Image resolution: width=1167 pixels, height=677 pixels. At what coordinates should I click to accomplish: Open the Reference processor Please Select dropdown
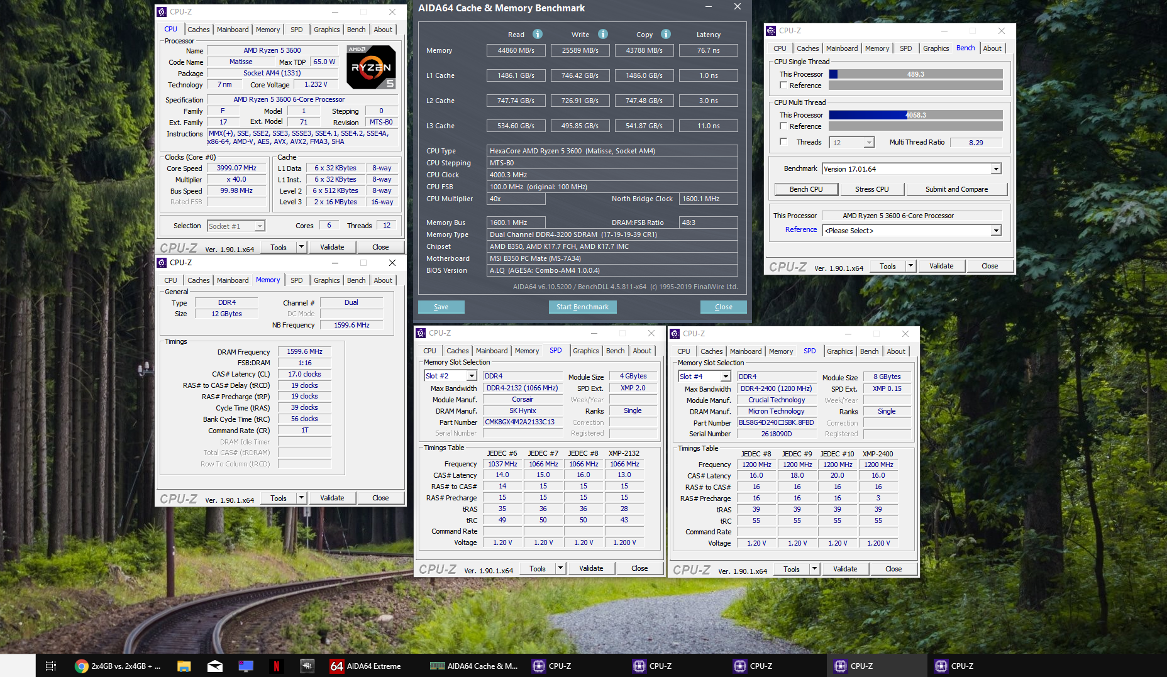(x=911, y=231)
